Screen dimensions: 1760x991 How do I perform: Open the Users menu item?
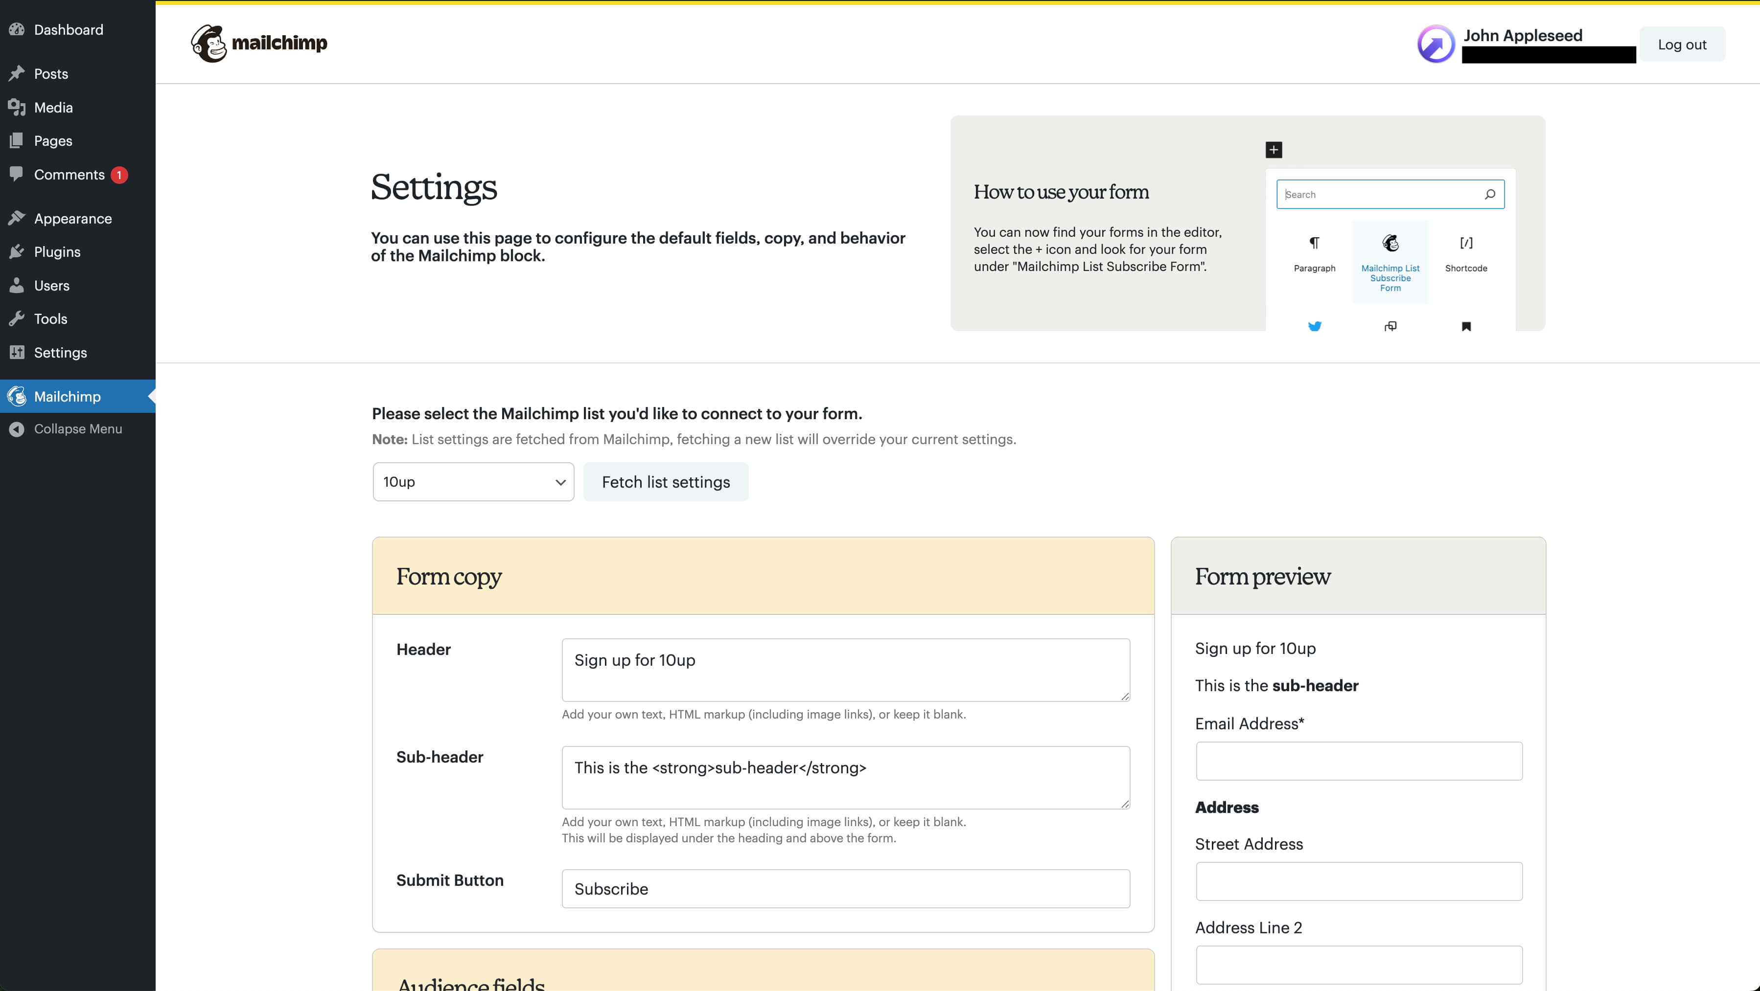tap(78, 285)
